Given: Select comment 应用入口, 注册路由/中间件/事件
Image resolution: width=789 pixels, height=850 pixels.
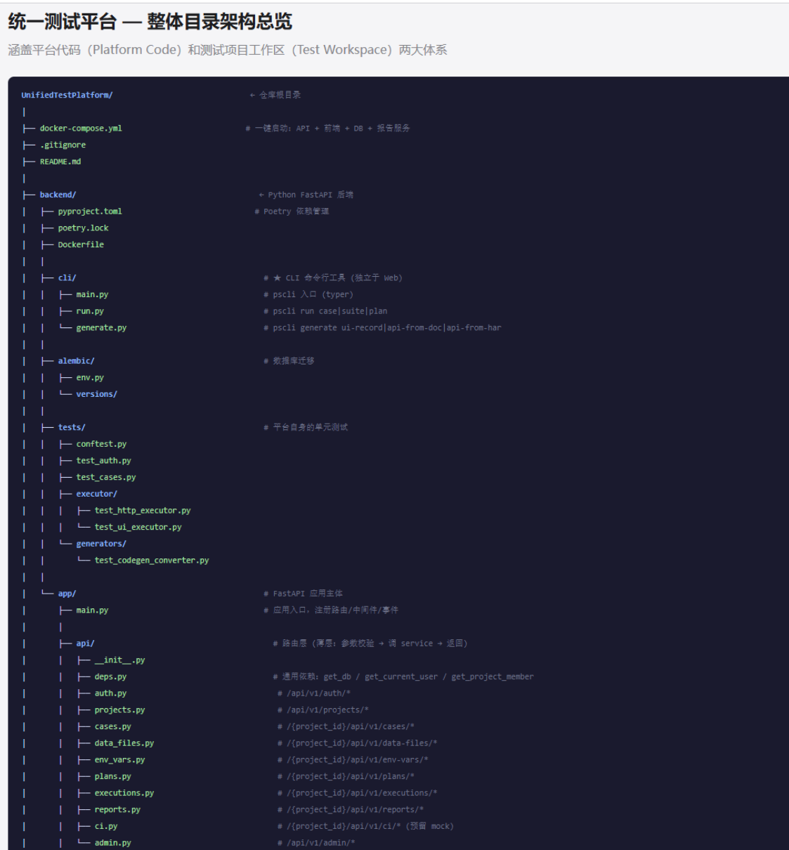Looking at the screenshot, I should pyautogui.click(x=331, y=610).
